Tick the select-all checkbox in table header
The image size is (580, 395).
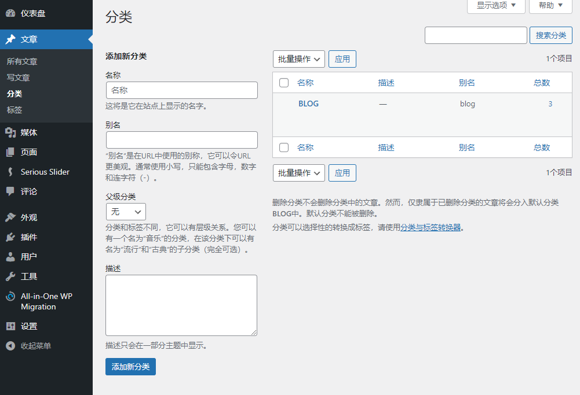point(284,83)
